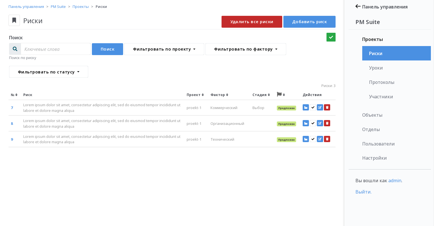Select Риски in the sidebar menu
434x226 pixels.
[x=397, y=53]
